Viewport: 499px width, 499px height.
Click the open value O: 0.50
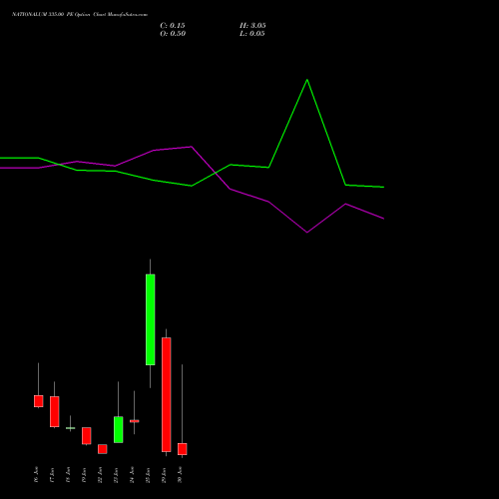pos(173,34)
